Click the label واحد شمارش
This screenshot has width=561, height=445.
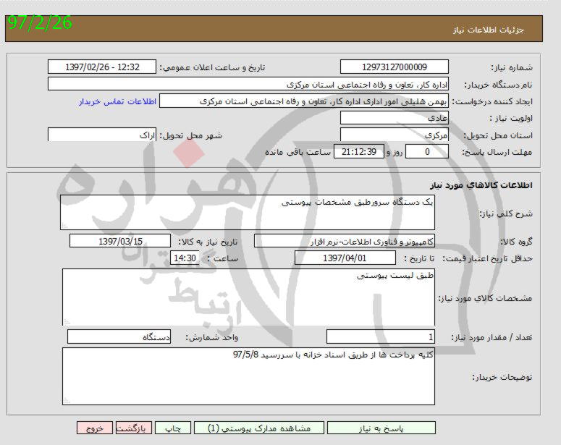coord(212,337)
